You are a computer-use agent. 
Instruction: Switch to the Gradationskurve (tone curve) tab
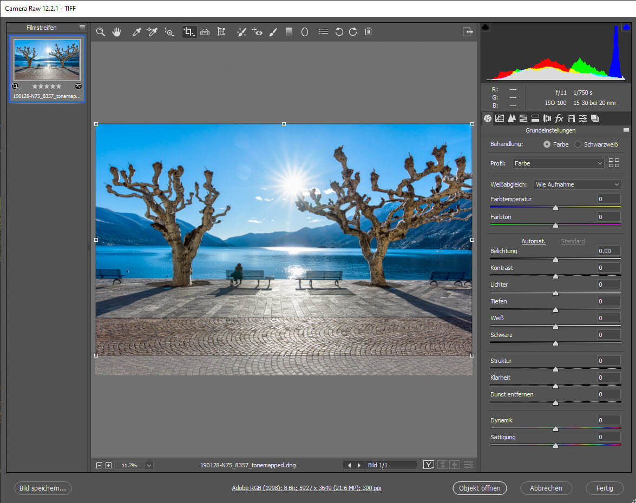tap(500, 118)
